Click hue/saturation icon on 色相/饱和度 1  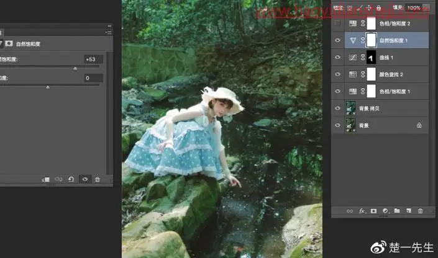353,92
